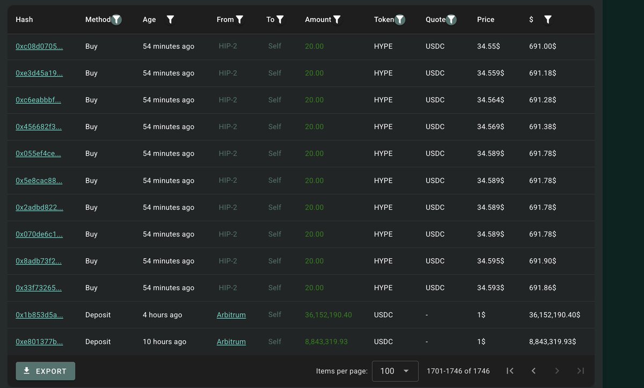Open transaction hash 0x33f73265...
This screenshot has height=388, width=644.
[39, 288]
